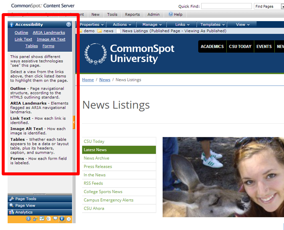Click the Analytics bar chart icon
The width and height of the screenshot is (284, 230).
point(11,212)
